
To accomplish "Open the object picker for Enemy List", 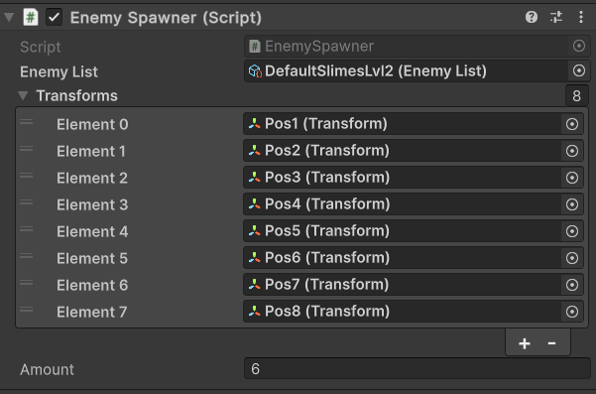I will point(579,70).
